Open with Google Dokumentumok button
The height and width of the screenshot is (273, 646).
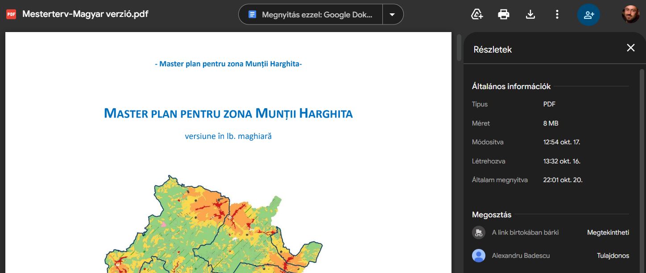[x=311, y=14]
